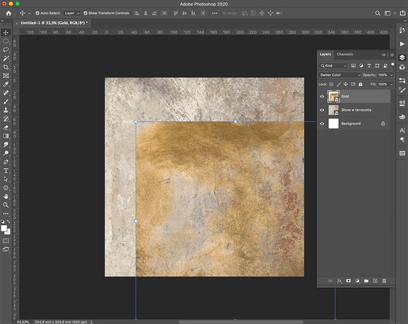Toggle visibility of Stone w terracotta layer
408x324 pixels.
tap(322, 110)
